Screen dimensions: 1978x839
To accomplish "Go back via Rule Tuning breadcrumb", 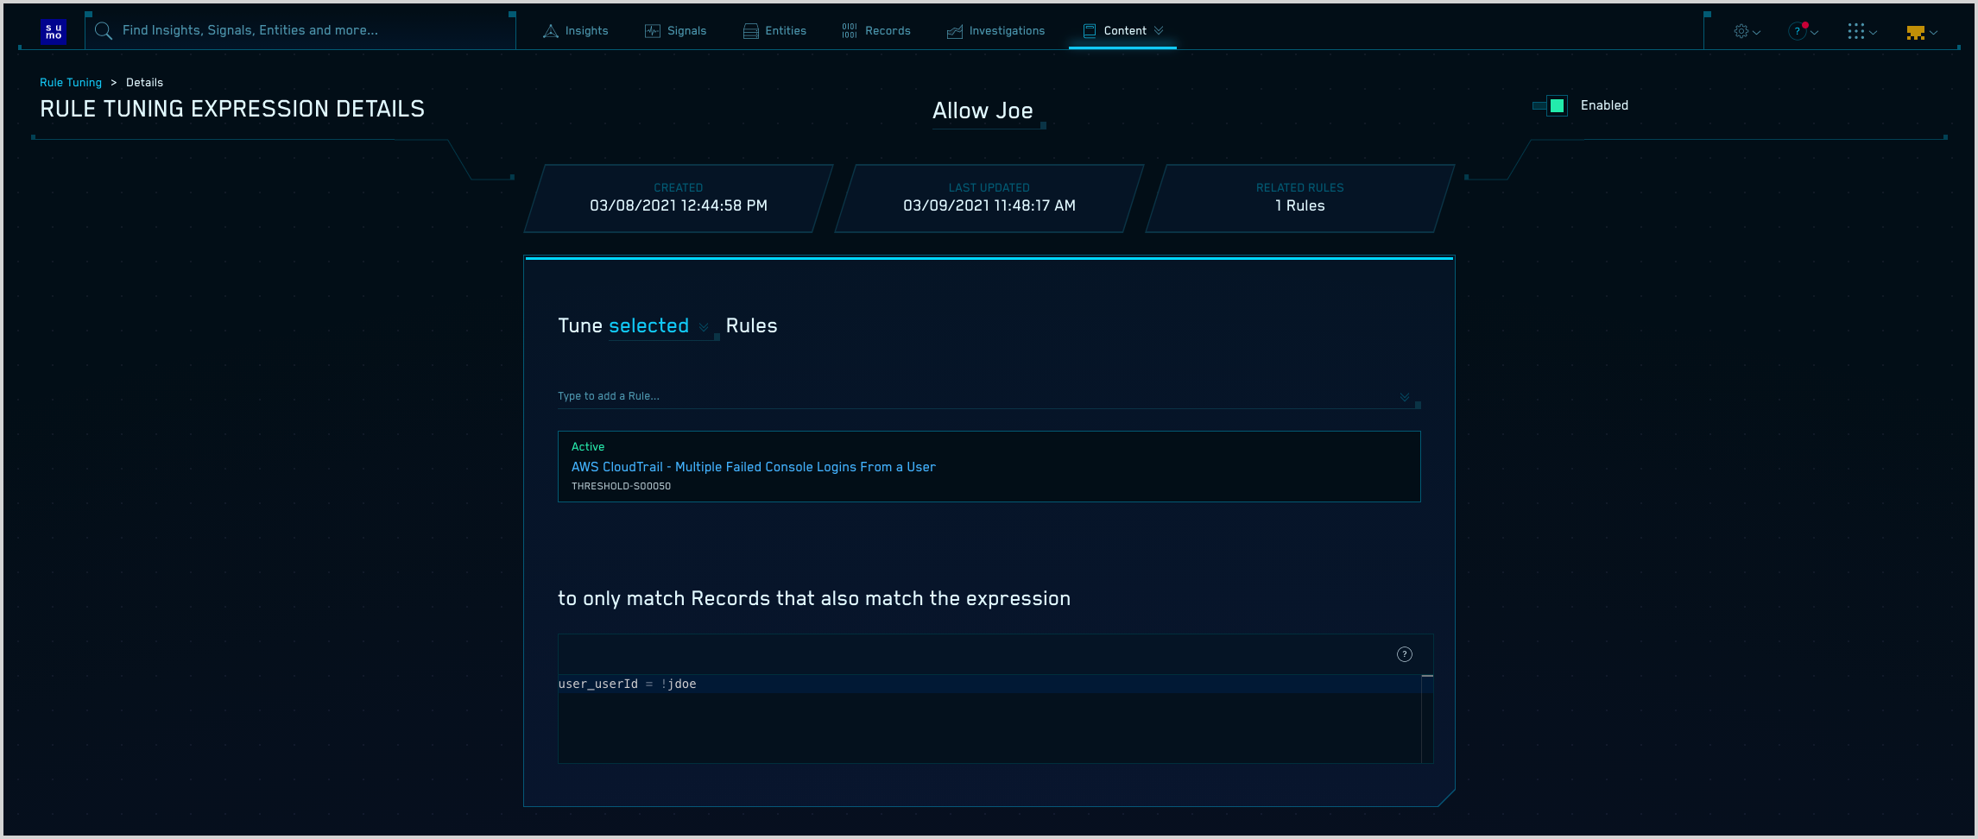I will (x=71, y=83).
